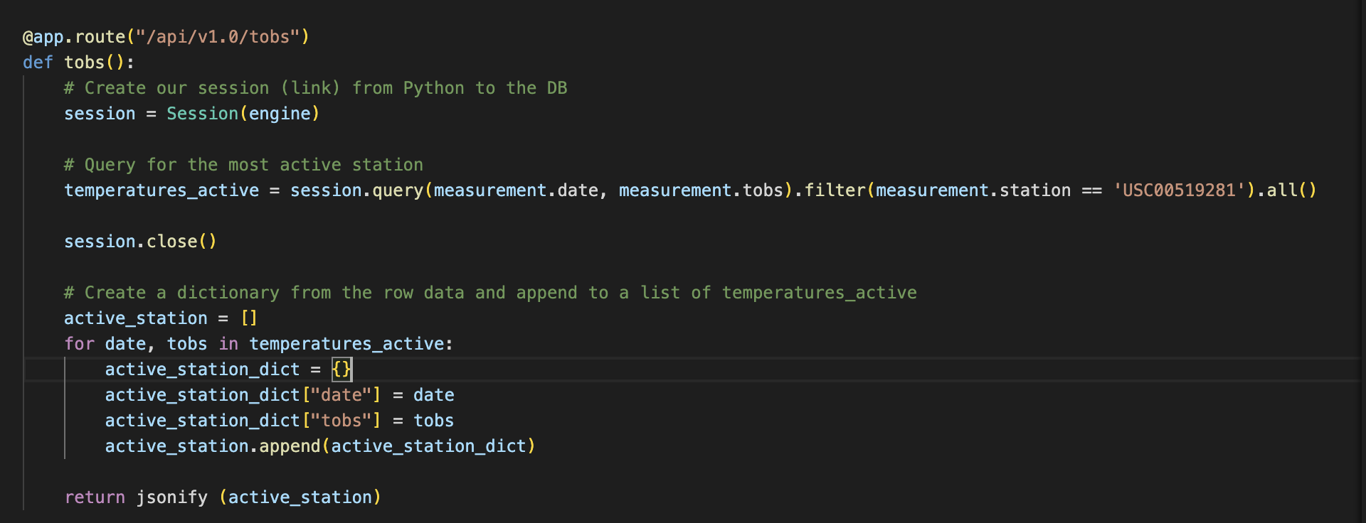
Task: Click measurement.date in the query call
Action: click(x=516, y=190)
